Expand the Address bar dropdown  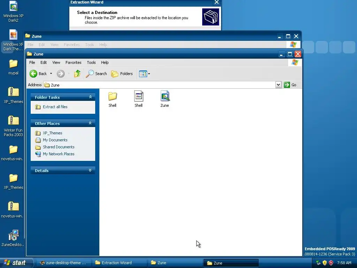(x=278, y=85)
